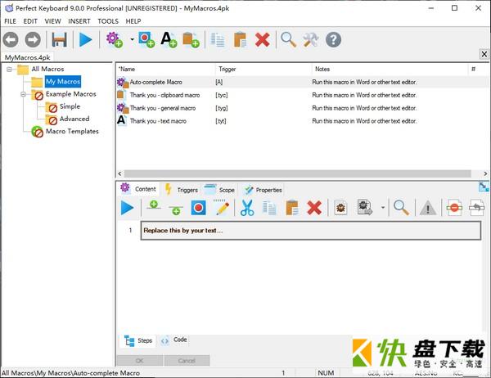Screen dimensions: 491x378
Task: Paste with the editor clipboard icon
Action: [292, 208]
